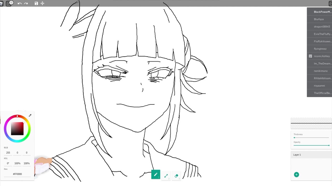Select player BlackPowerM... in the list
Image resolution: width=332 pixels, height=186 pixels.
(x=319, y=12)
